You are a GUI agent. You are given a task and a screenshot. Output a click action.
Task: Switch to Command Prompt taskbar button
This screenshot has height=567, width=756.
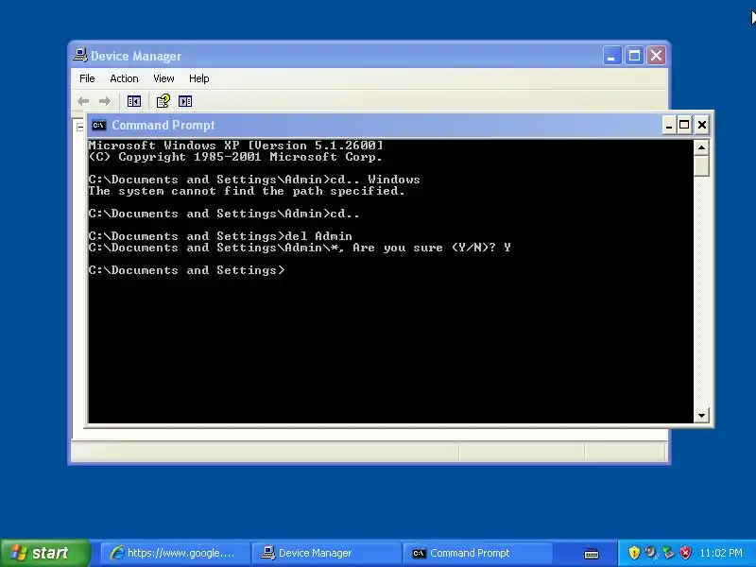pos(477,553)
